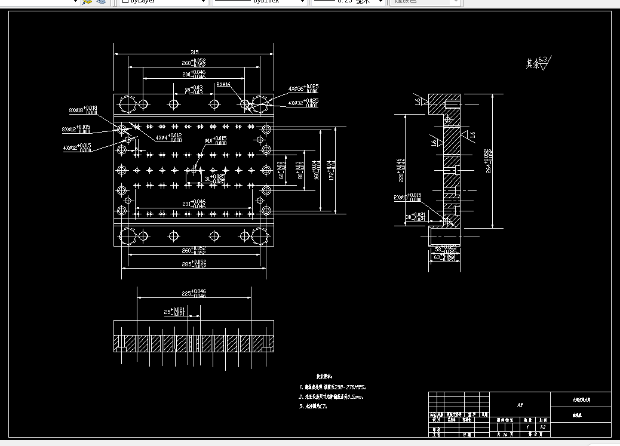The image size is (620, 446).
Task: Select the 231 ±0.046 dimension text
Action: tap(194, 204)
